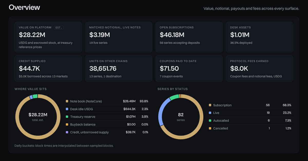The image size is (308, 161).
Task: Open the Credit Supplied $44.7K card
Action: (x=48, y=68)
